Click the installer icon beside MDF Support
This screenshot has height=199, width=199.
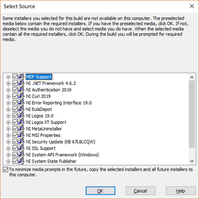(x=21, y=77)
